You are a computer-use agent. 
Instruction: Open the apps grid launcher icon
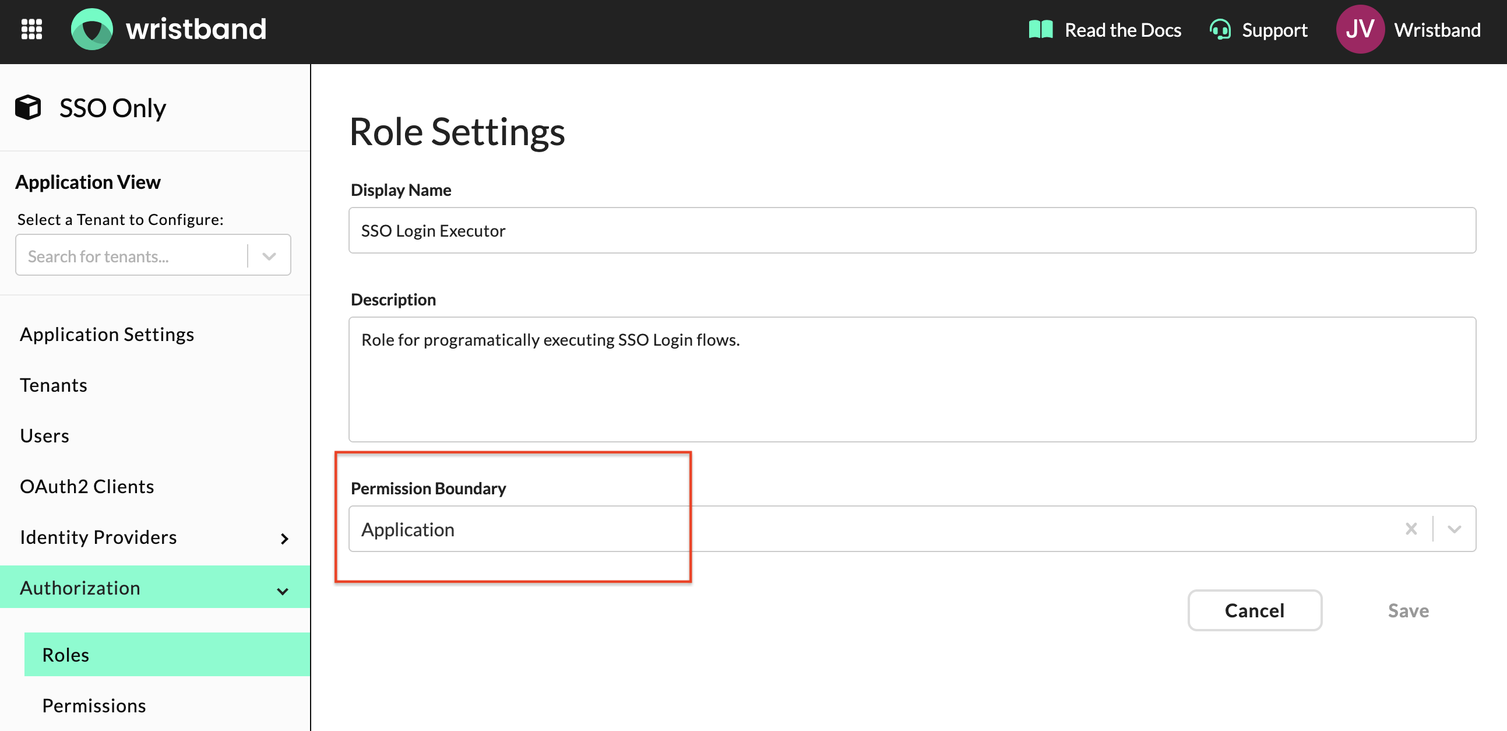point(31,29)
